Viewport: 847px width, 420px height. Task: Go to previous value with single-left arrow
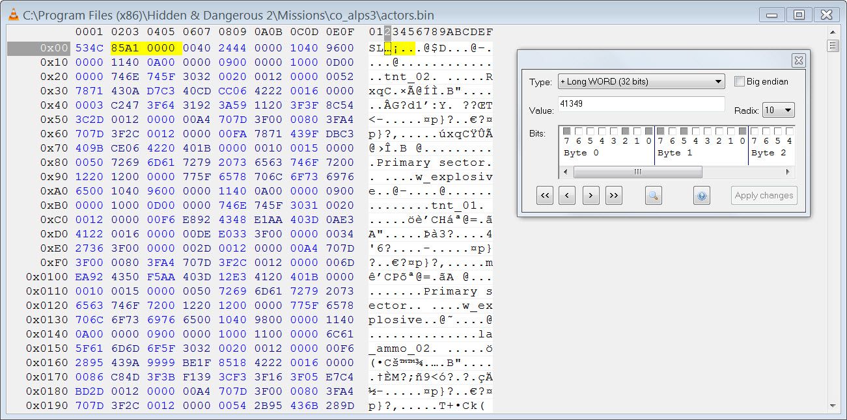coord(566,195)
